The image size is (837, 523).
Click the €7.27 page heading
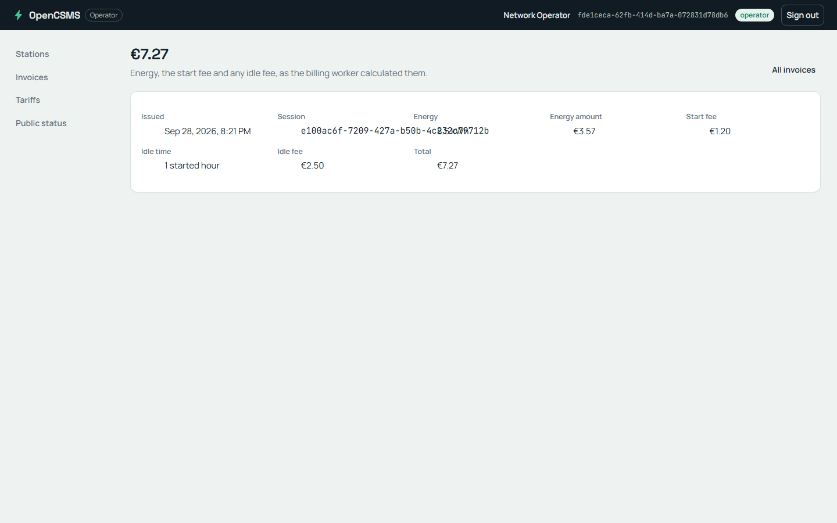pyautogui.click(x=149, y=54)
